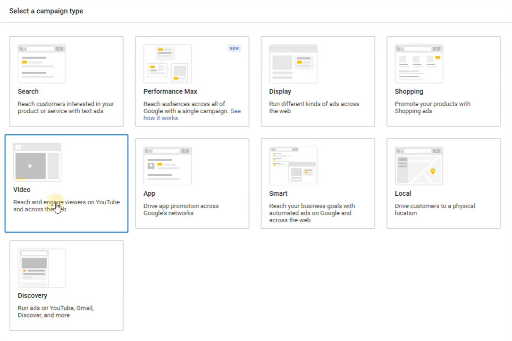
Task: Choose the Smart campaign card
Action: 318,183
